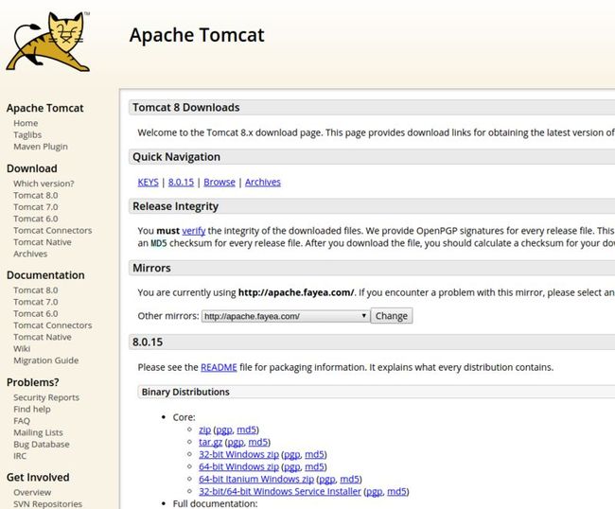Viewport: 615px width, 509px height.
Task: Open pgp signature for Core zip
Action: pyautogui.click(x=224, y=430)
